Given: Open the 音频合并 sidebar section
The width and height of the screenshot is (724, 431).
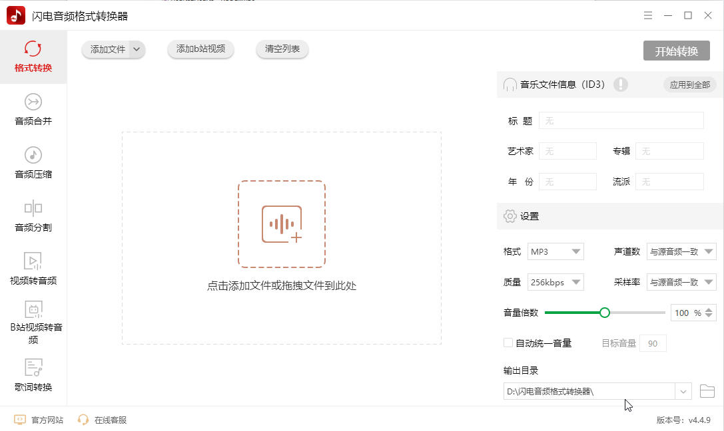Looking at the screenshot, I should (33, 110).
